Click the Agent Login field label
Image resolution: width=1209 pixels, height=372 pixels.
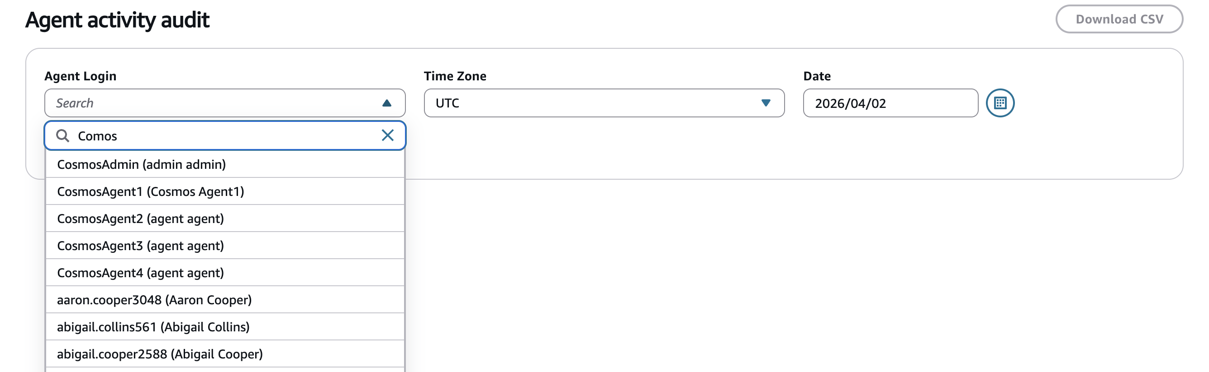click(x=80, y=75)
